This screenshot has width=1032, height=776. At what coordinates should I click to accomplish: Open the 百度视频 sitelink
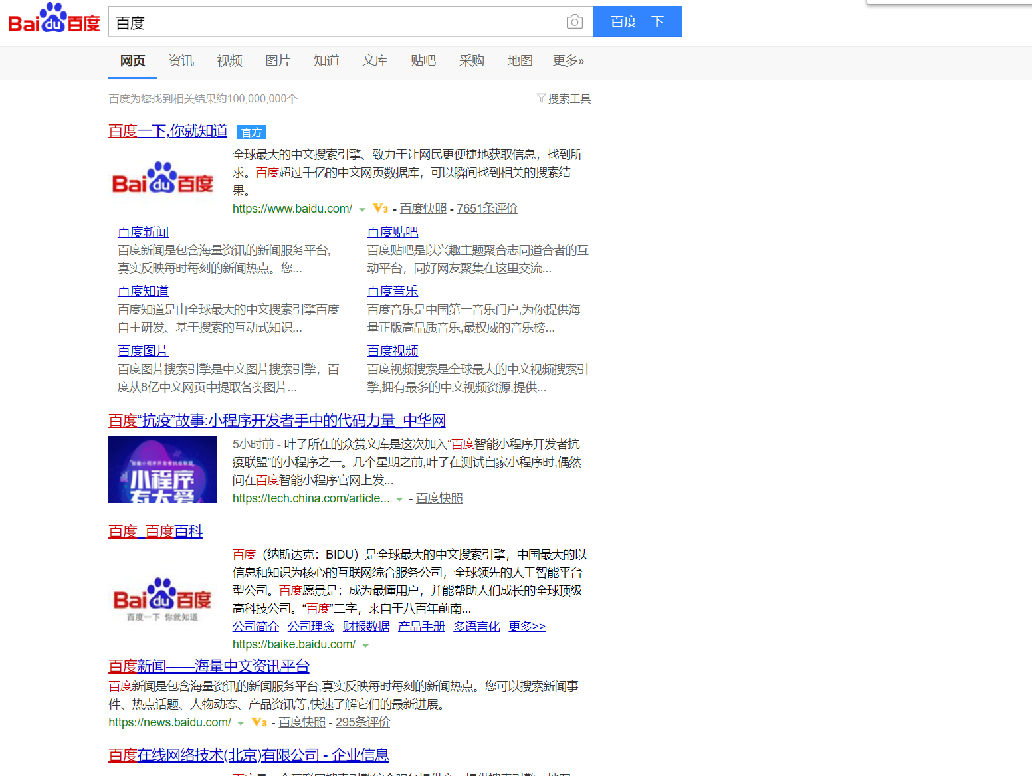pyautogui.click(x=393, y=351)
